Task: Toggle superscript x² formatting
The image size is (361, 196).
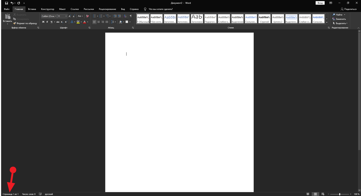Action: click(66, 22)
